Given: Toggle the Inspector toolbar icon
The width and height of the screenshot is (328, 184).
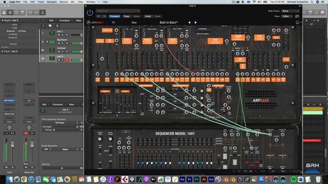Looking at the screenshot, I should click(x=10, y=12).
